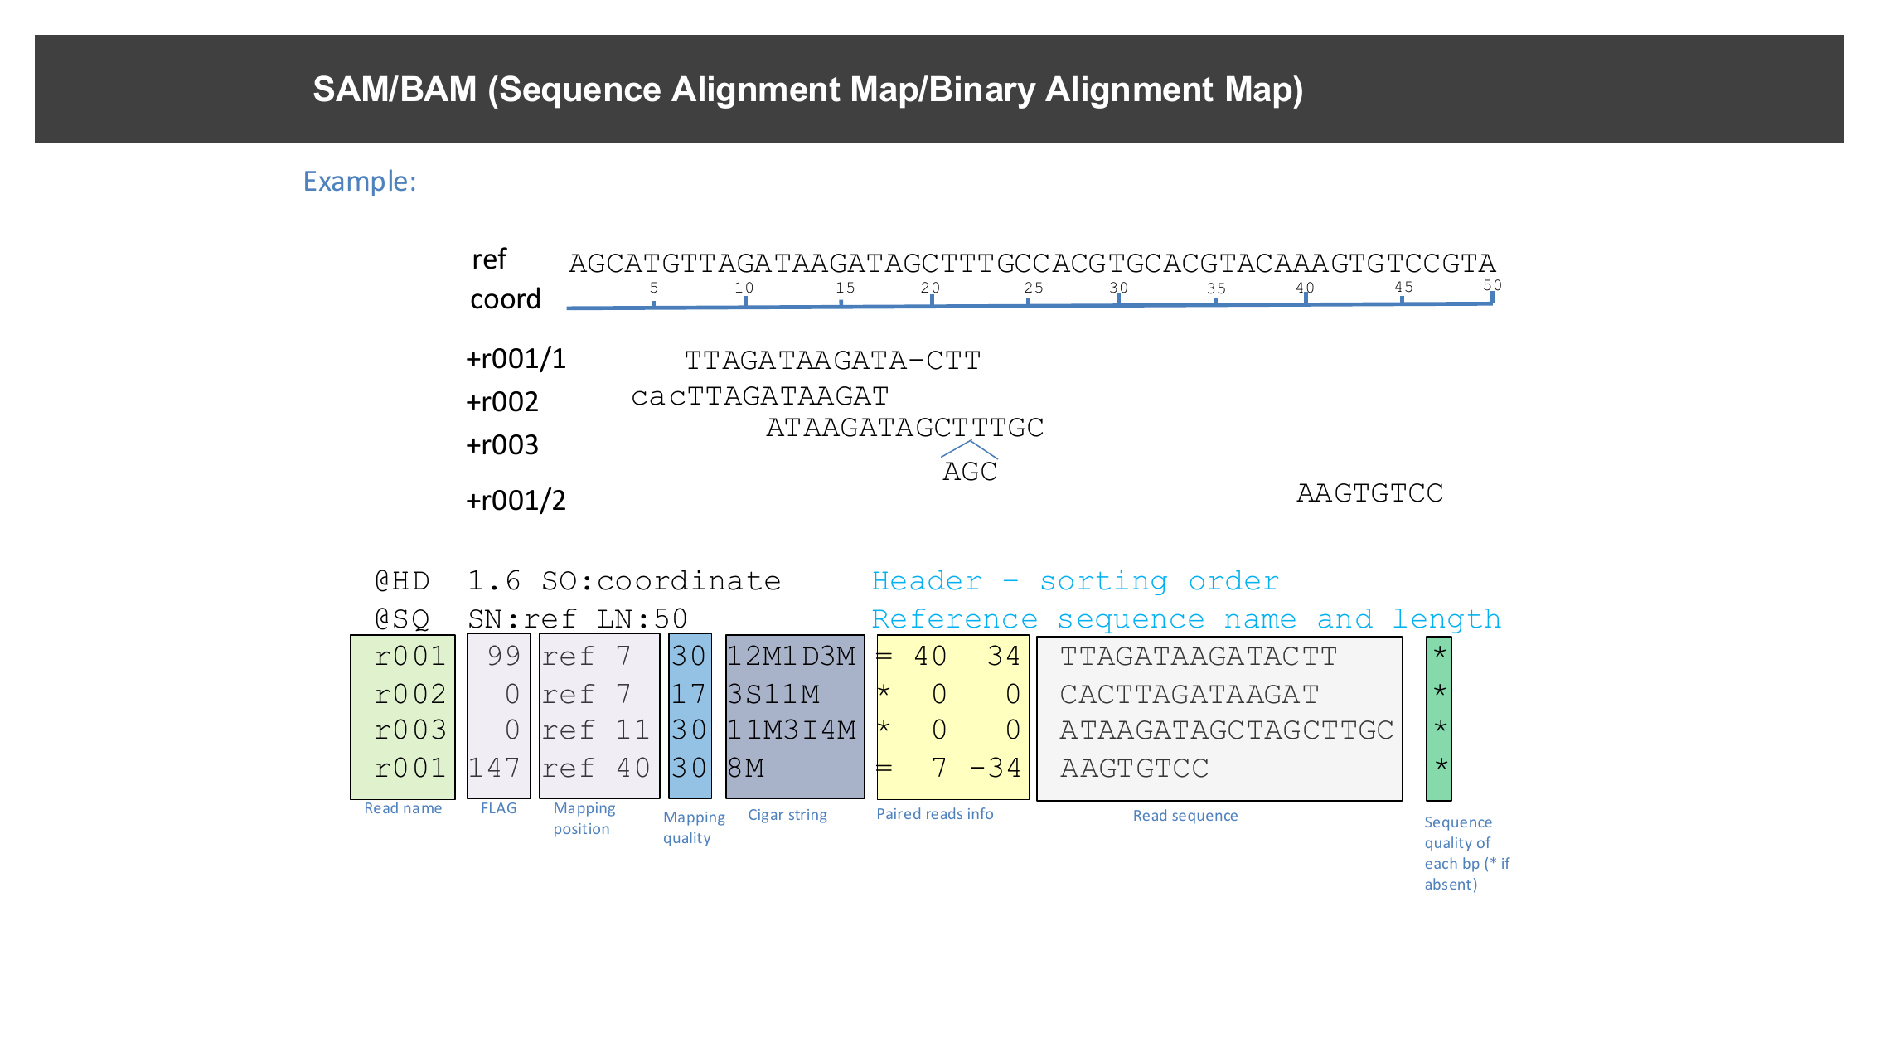Screen dimensions: 1880x1057
Task: Click the cigar string 3S11M
Action: tap(773, 694)
